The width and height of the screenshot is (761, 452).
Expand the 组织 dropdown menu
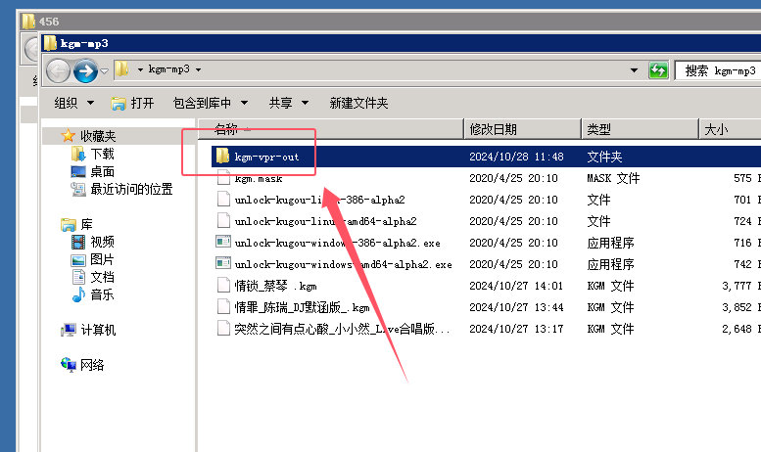click(x=74, y=103)
